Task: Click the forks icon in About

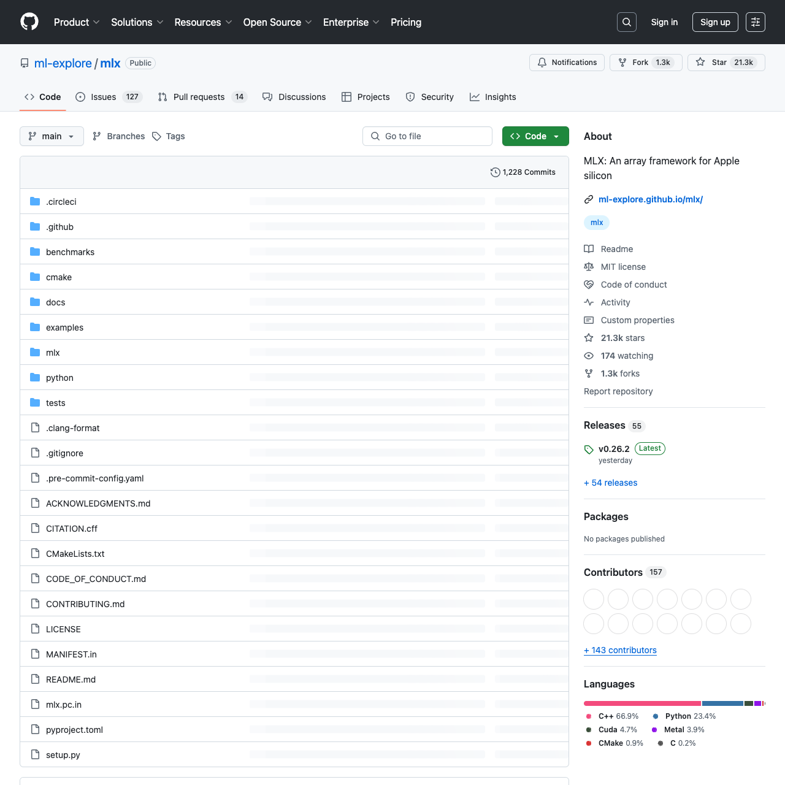Action: 589,373
